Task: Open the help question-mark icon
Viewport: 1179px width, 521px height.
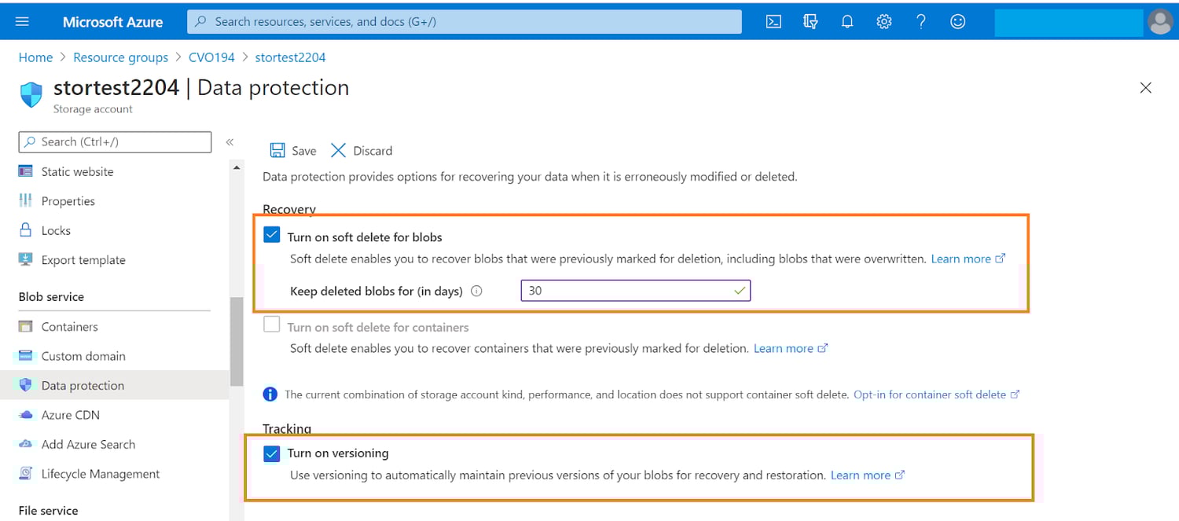Action: [920, 21]
